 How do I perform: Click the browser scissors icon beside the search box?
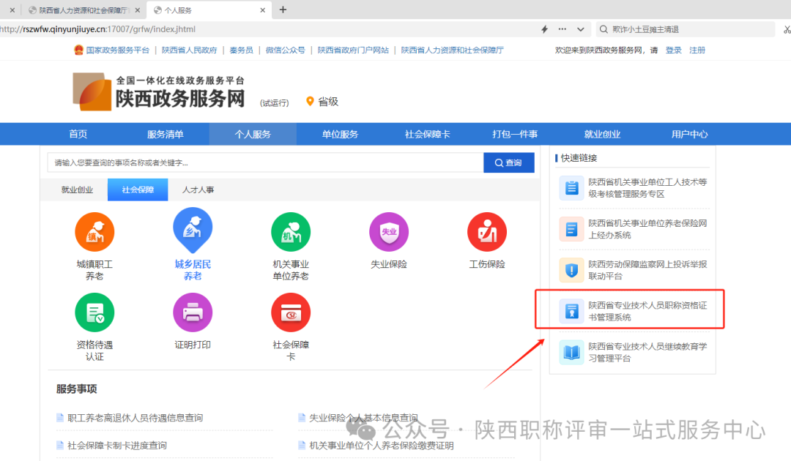tap(787, 30)
